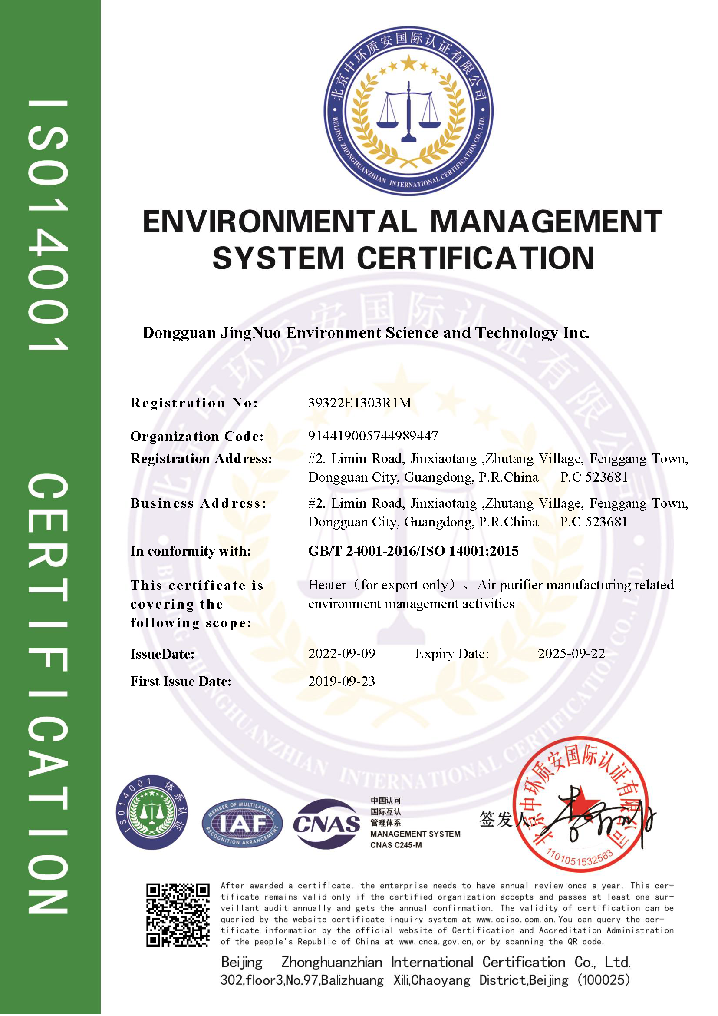
Task: Select the registration number 39322E1303R1M
Action: (x=359, y=403)
